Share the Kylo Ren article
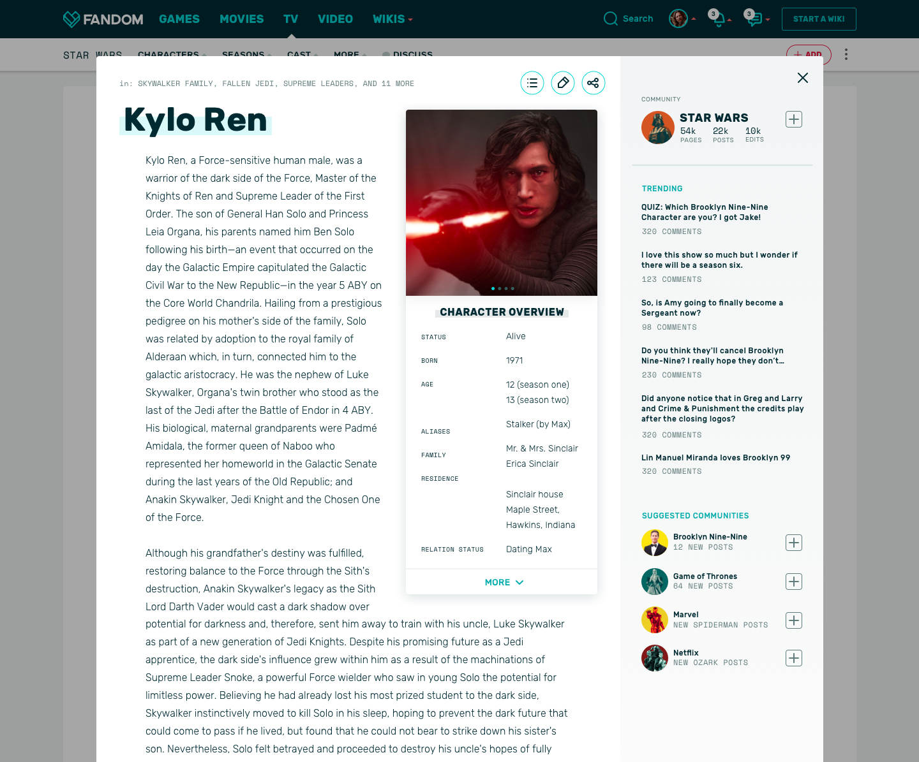The width and height of the screenshot is (919, 762). click(x=593, y=83)
